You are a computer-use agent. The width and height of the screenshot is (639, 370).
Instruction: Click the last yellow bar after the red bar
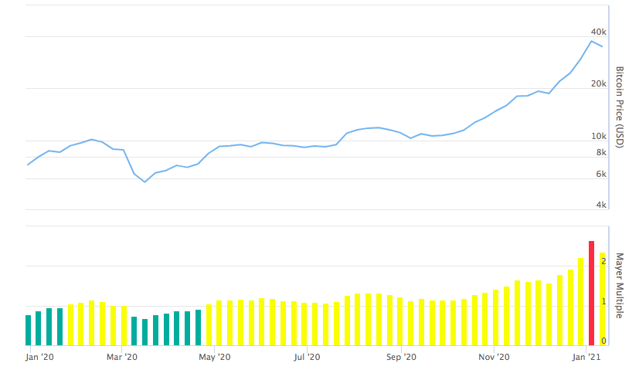(x=602, y=300)
